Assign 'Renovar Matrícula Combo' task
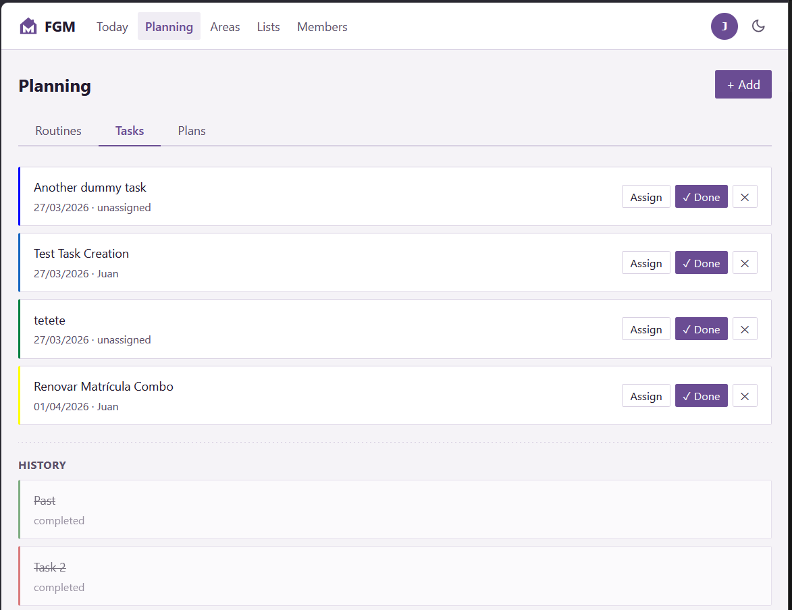The width and height of the screenshot is (792, 610). (x=646, y=396)
